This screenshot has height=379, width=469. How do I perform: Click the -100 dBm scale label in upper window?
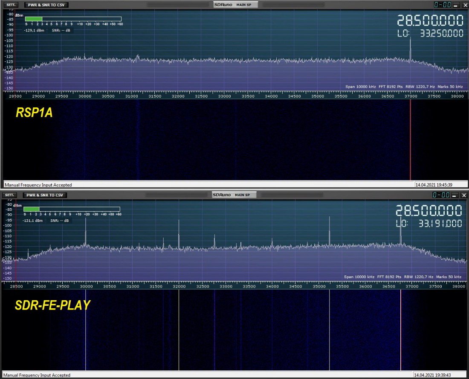(9, 35)
